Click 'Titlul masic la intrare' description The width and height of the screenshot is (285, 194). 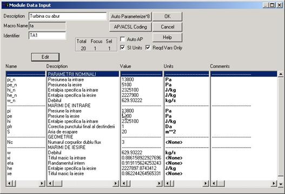tap(67, 158)
